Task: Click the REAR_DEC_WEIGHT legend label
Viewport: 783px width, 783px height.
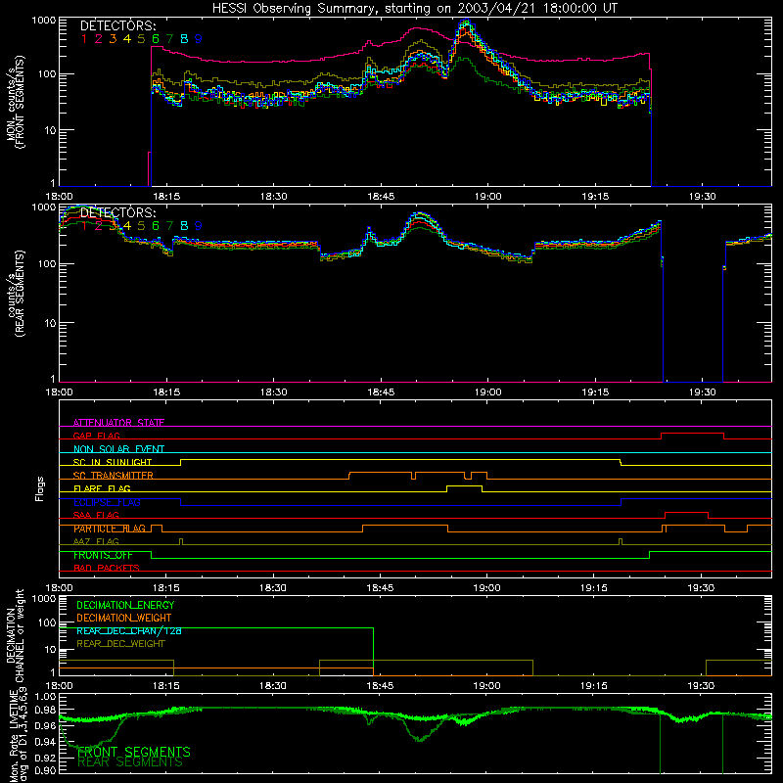Action: (120, 644)
